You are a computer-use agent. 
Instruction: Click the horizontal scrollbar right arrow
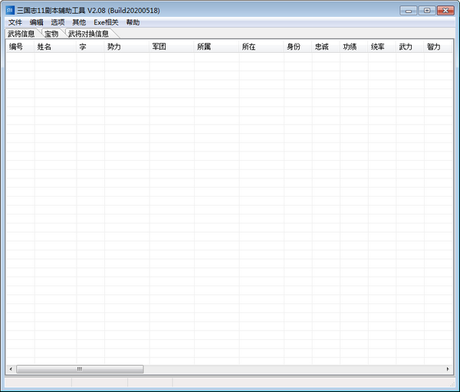point(448,369)
